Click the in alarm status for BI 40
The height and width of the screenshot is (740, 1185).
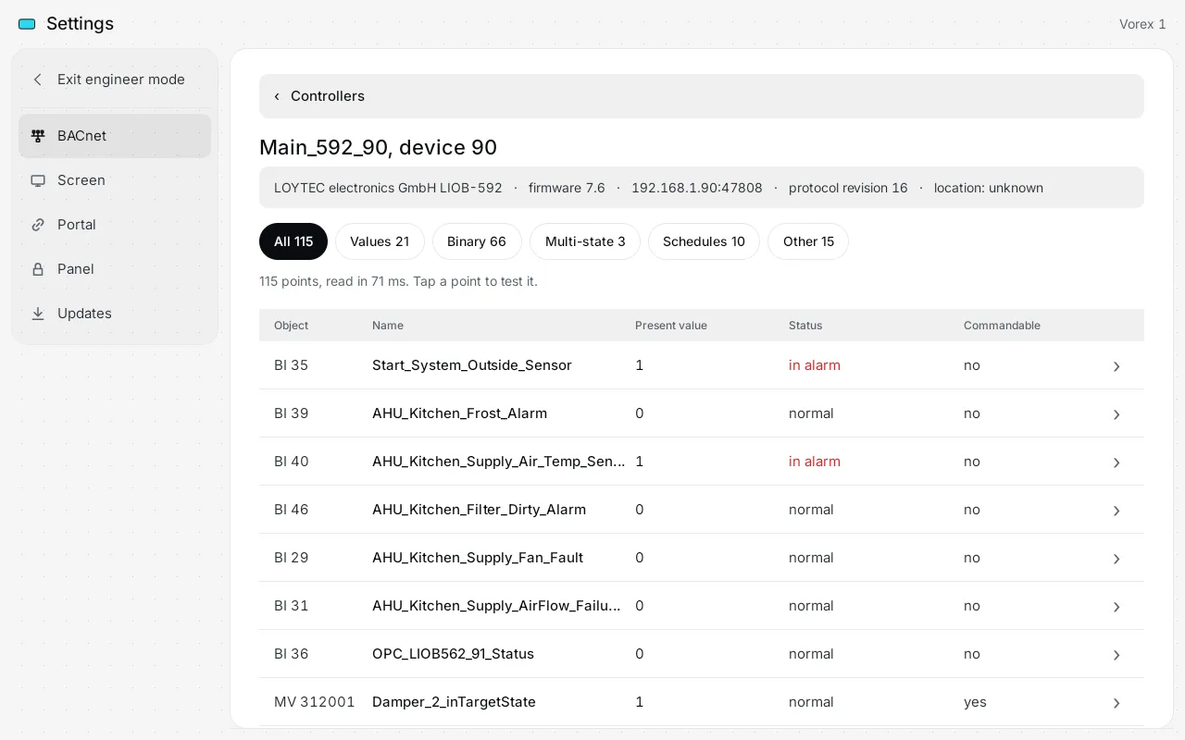[x=815, y=462]
